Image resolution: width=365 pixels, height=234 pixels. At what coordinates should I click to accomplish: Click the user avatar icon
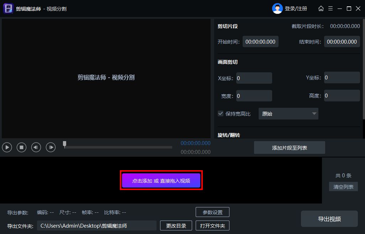[x=277, y=9]
